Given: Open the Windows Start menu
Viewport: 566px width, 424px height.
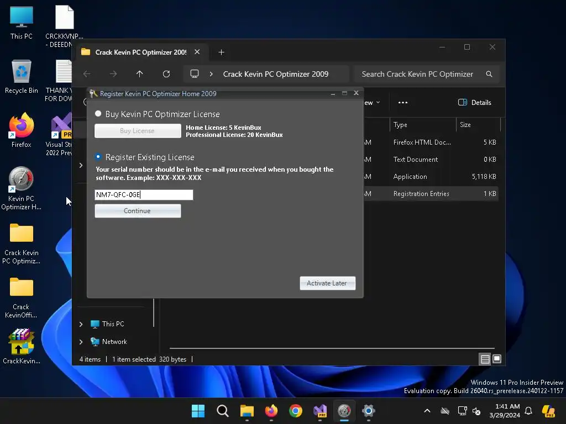Looking at the screenshot, I should (x=198, y=411).
